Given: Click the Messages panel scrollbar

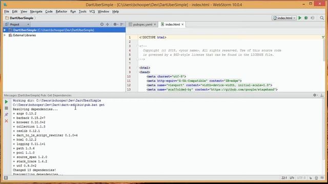Looking at the screenshot, I should coord(324,129).
